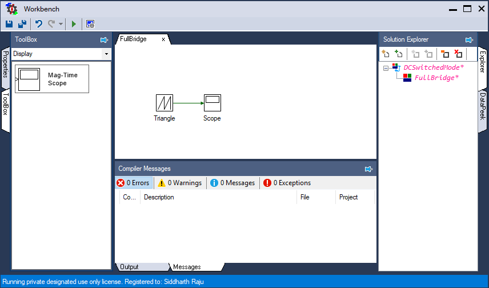The width and height of the screenshot is (489, 288).
Task: Undo the last action
Action: coord(38,24)
